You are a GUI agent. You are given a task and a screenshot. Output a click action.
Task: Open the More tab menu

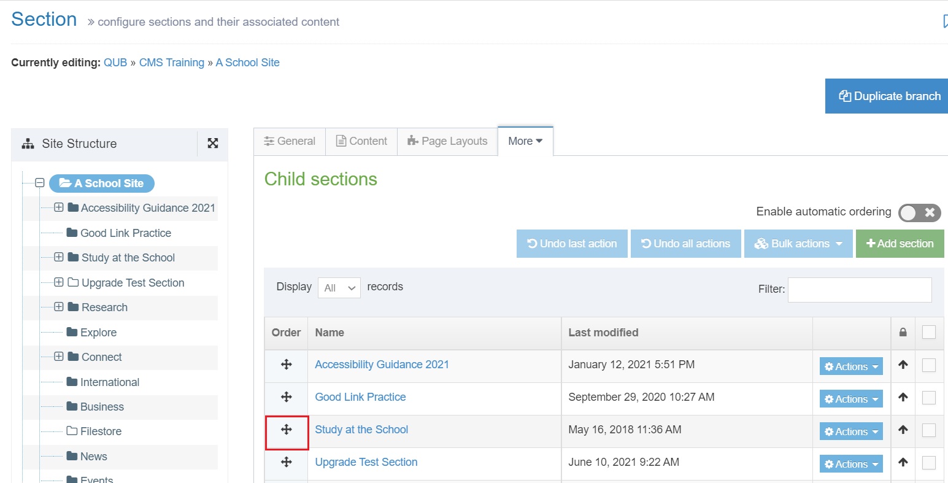(525, 141)
